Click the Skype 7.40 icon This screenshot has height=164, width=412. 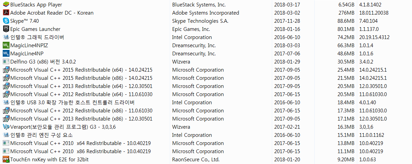6,21
